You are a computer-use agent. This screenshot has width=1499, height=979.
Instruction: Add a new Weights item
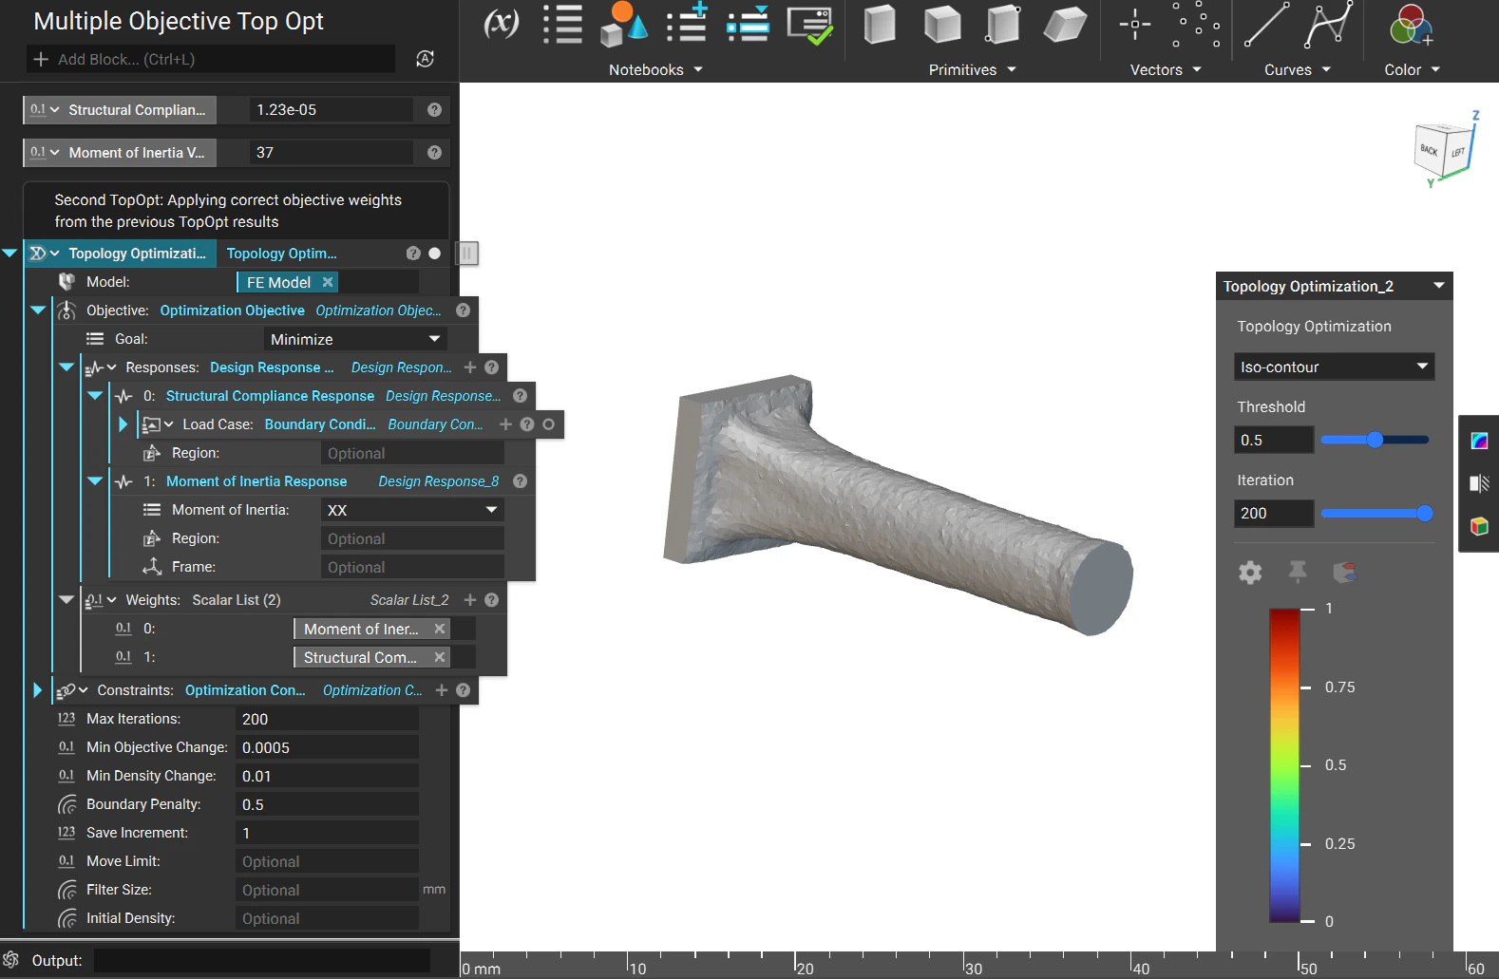(x=470, y=600)
